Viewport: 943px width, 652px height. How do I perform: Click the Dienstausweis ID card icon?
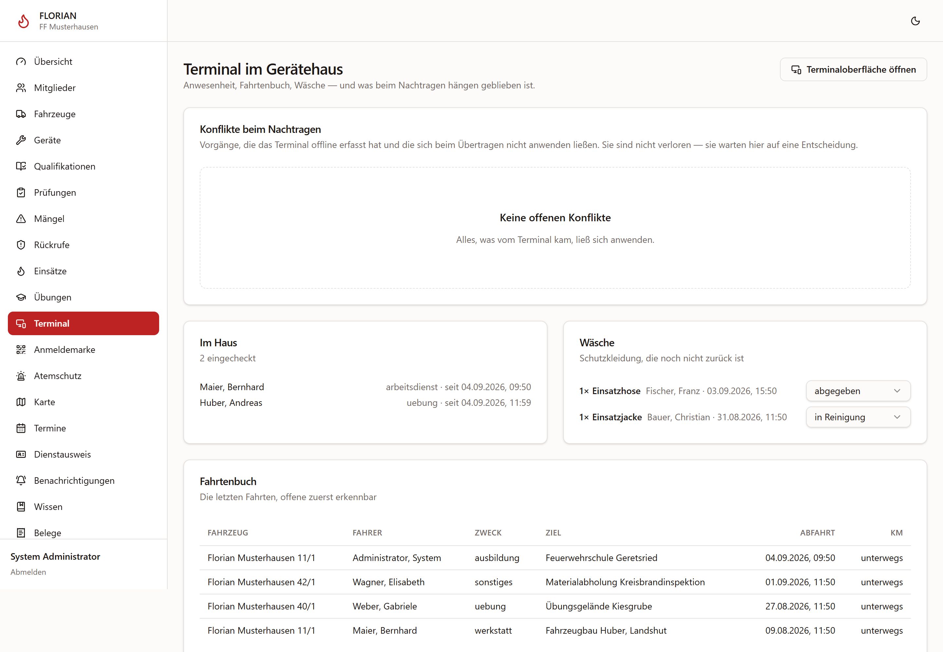[x=21, y=454]
